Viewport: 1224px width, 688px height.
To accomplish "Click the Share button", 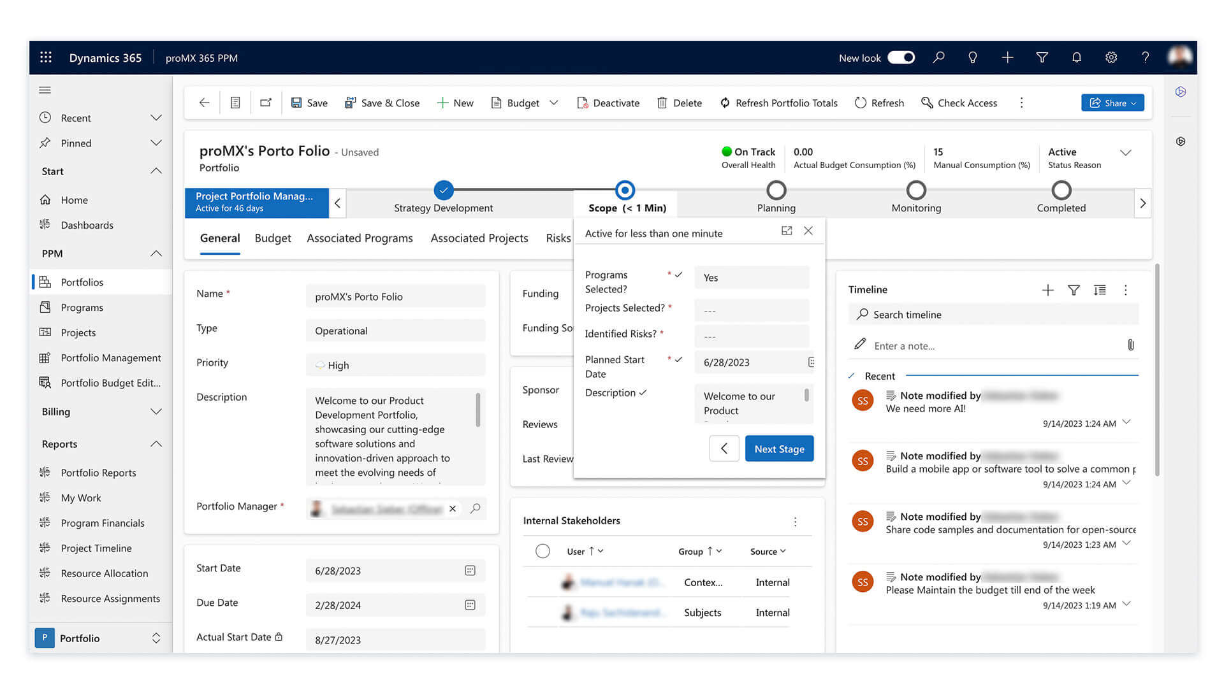I will (x=1112, y=103).
